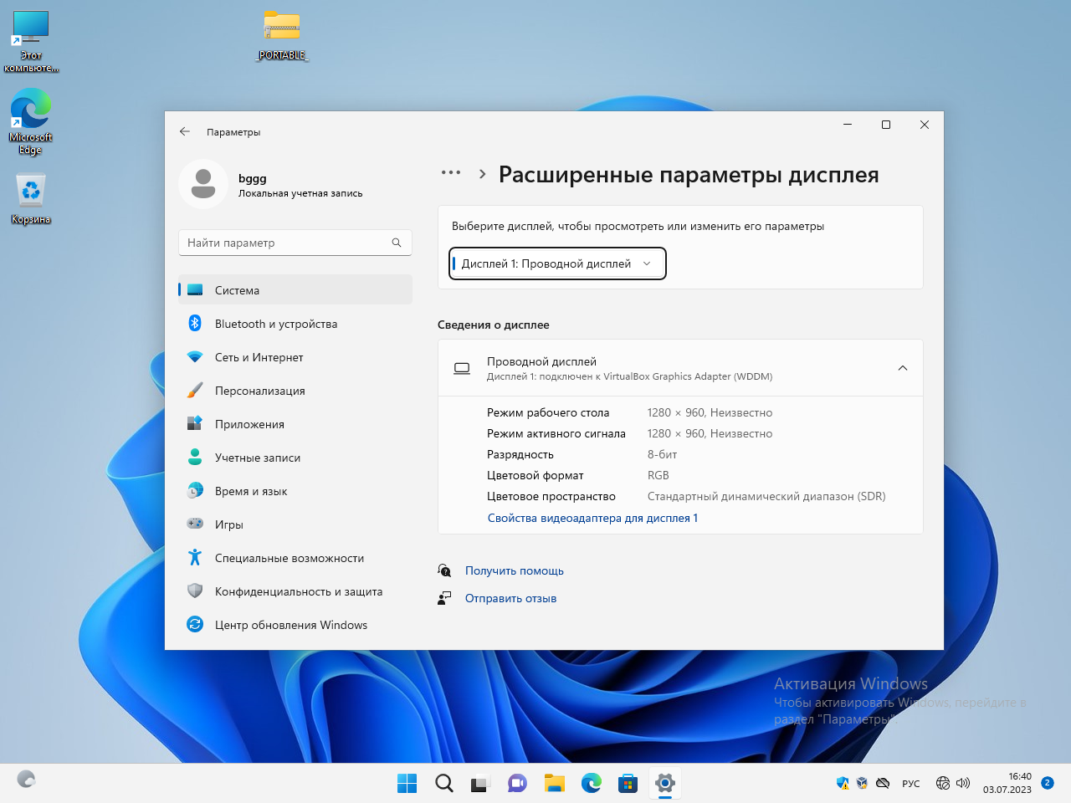Launch Microsoft Edge from the taskbar
This screenshot has height=803, width=1071.
592,783
